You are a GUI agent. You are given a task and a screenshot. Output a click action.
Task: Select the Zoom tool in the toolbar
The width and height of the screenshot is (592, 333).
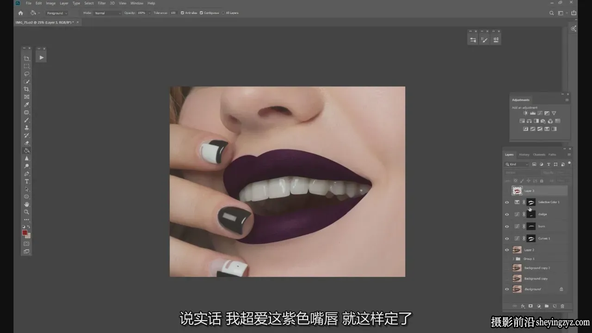pos(27,212)
